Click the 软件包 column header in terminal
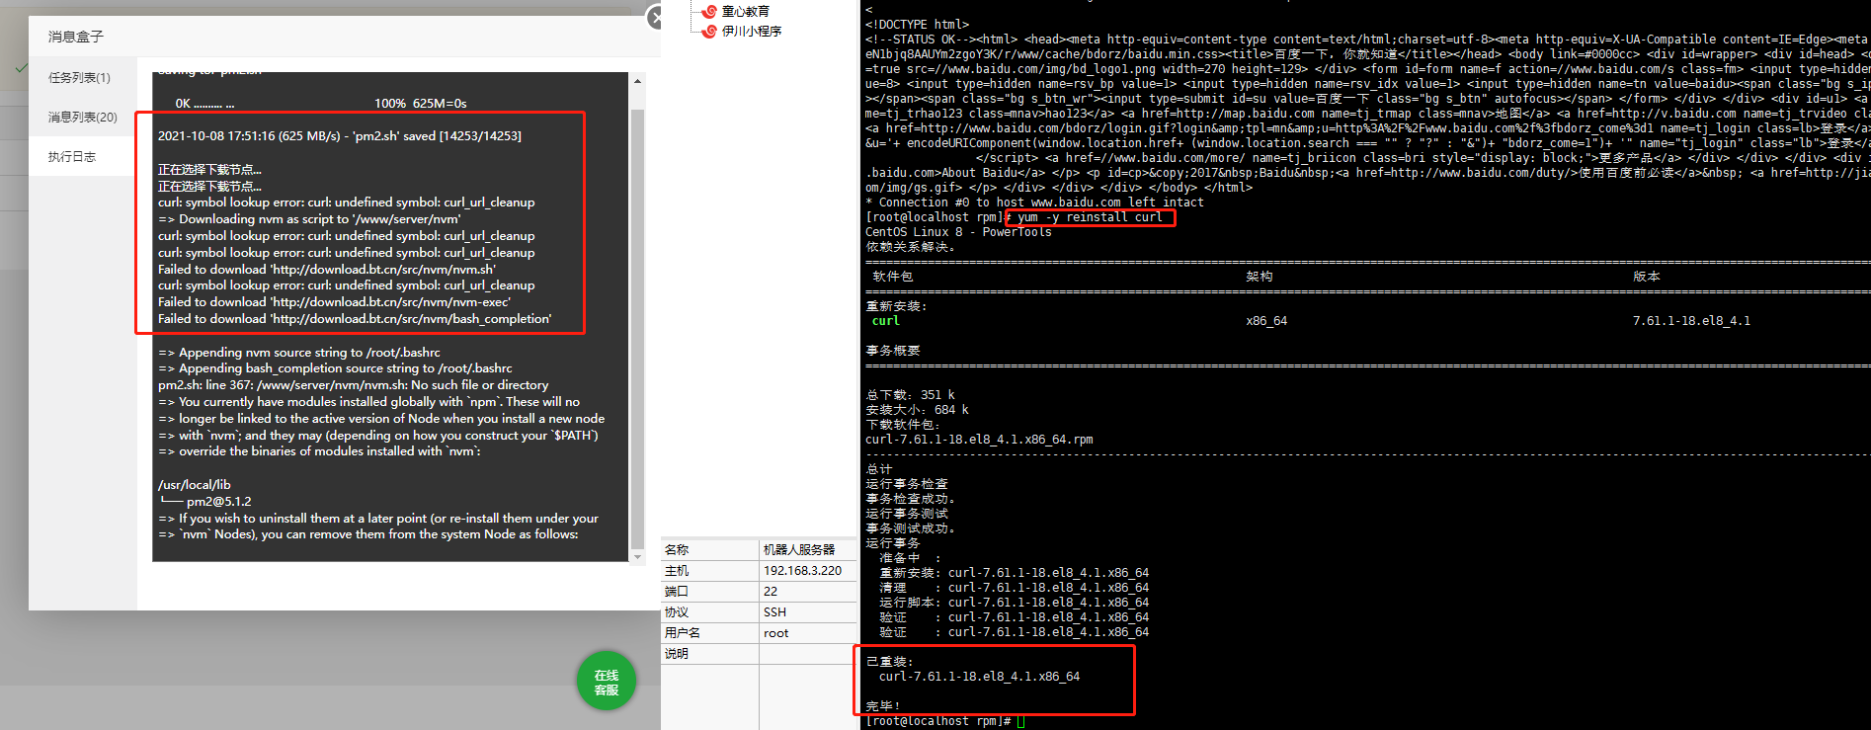The height and width of the screenshot is (730, 1871). click(893, 277)
